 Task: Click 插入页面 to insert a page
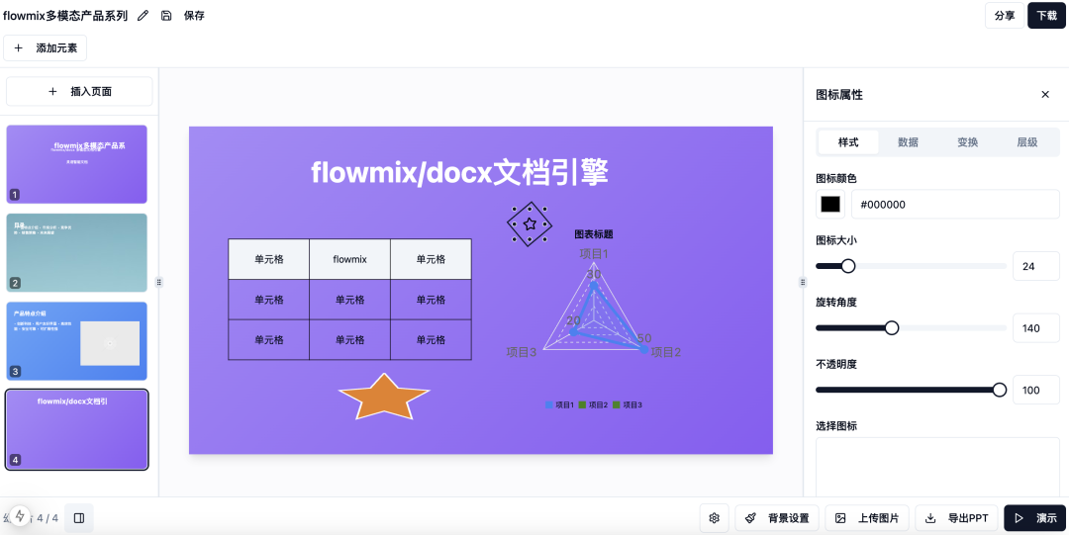click(x=79, y=91)
